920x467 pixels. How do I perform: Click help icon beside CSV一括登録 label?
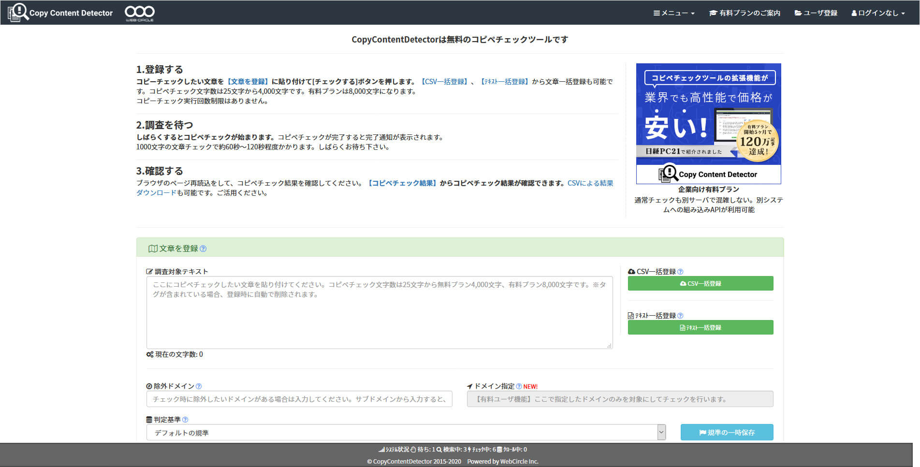point(680,272)
